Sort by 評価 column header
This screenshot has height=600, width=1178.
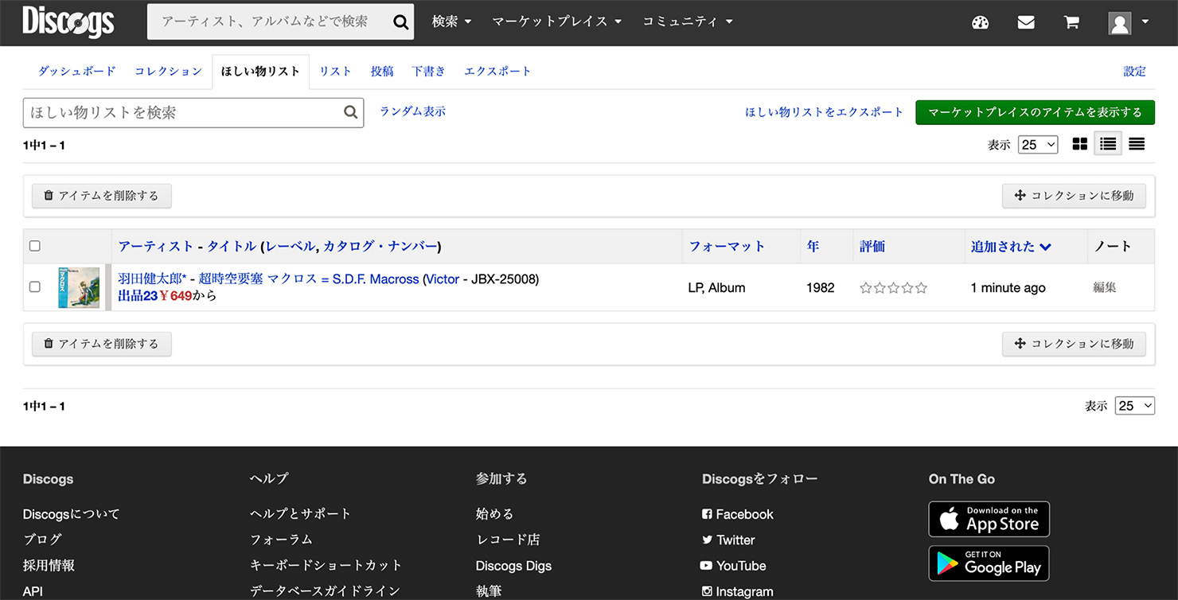point(872,247)
